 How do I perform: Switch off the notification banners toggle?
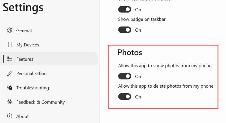125,10
